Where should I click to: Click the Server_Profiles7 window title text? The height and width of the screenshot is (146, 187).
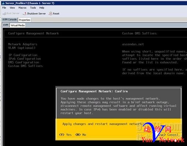pos(30,3)
